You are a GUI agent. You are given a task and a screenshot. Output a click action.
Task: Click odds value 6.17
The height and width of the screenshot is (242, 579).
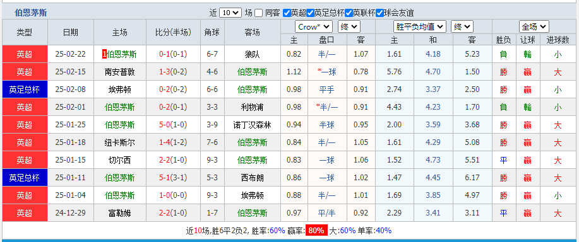(472, 178)
